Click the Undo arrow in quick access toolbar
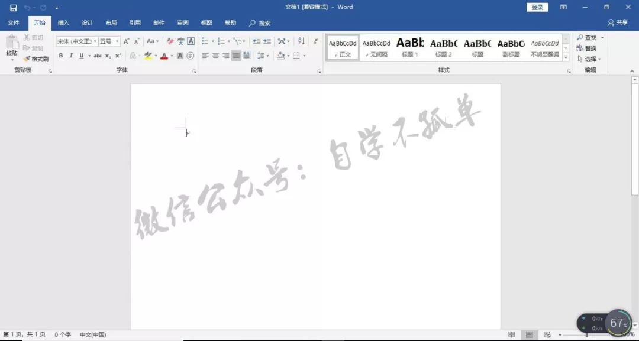 [x=27, y=8]
